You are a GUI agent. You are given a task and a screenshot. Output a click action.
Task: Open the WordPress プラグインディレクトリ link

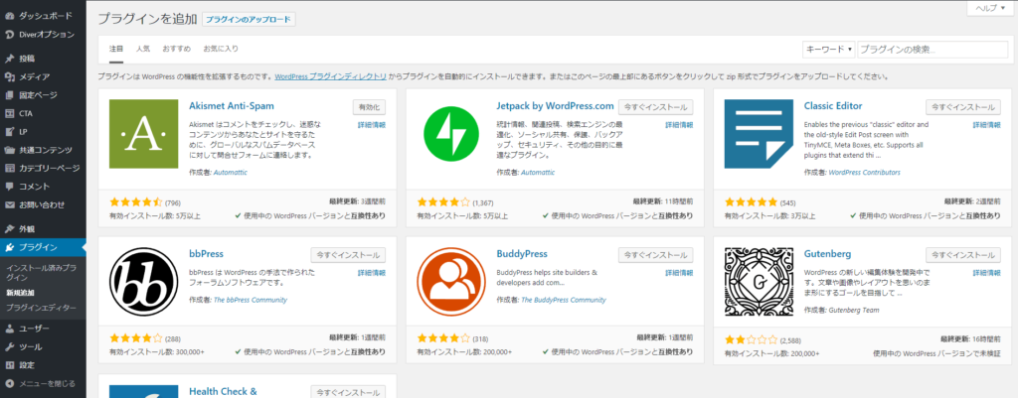pos(330,76)
